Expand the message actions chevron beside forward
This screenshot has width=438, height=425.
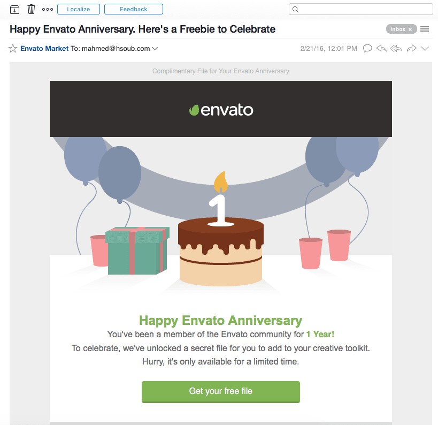point(425,49)
